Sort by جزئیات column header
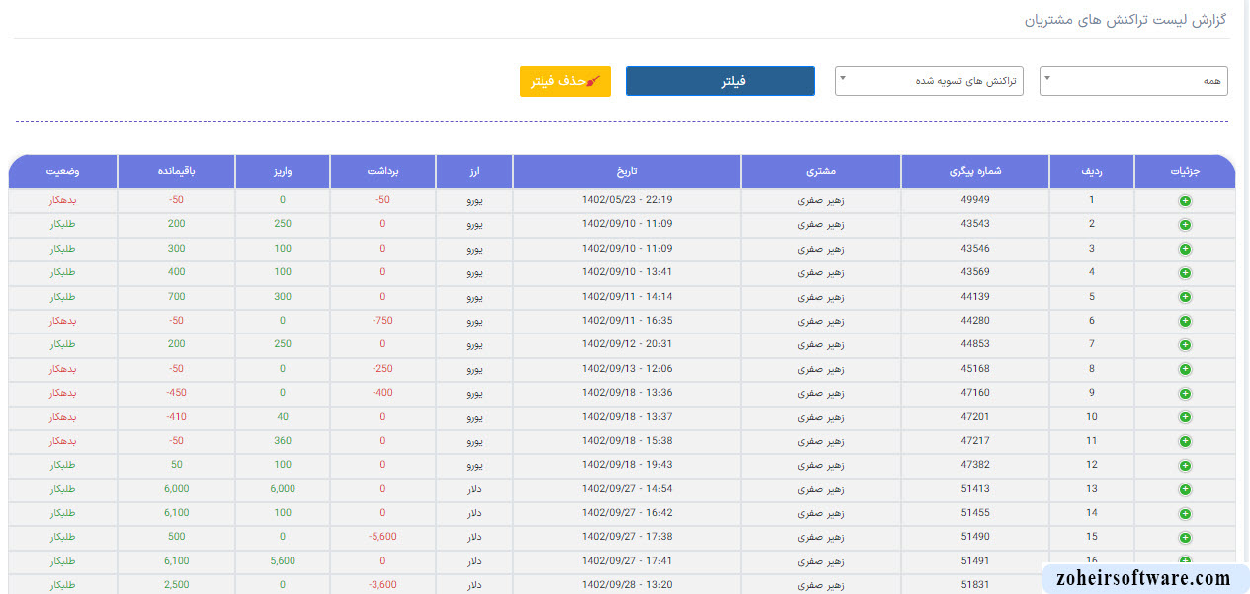 pos(1185,171)
